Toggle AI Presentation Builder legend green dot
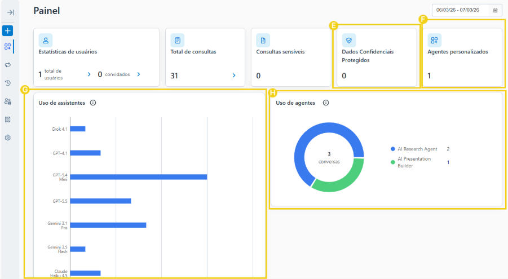508x279 pixels. [392, 162]
